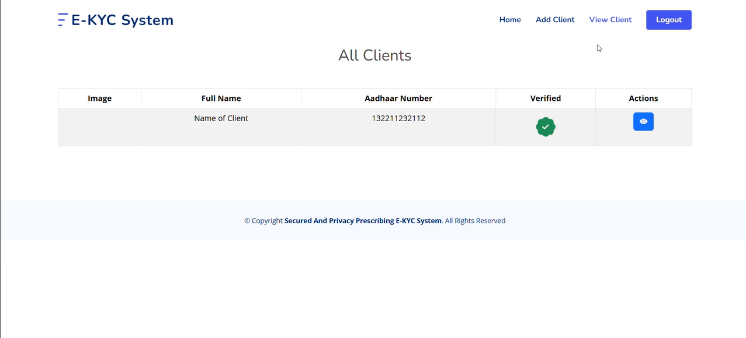The image size is (746, 338).
Task: Click Aadhaar number 132211232112
Action: click(398, 118)
